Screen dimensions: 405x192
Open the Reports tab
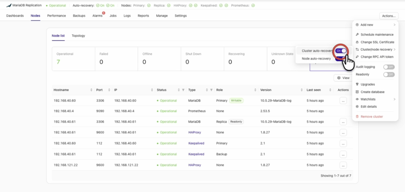[x=143, y=16]
